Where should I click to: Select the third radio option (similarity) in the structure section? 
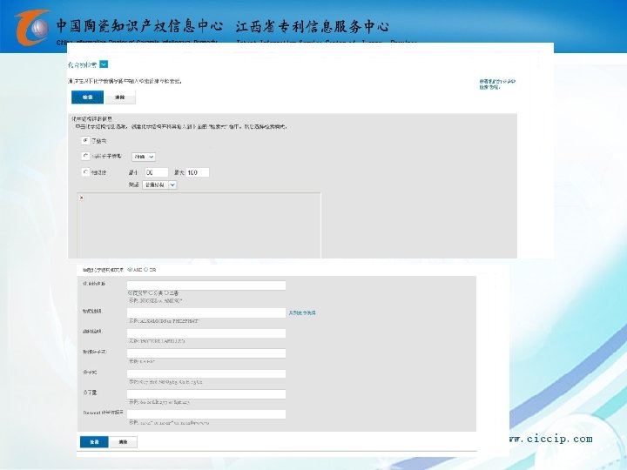coord(85,171)
